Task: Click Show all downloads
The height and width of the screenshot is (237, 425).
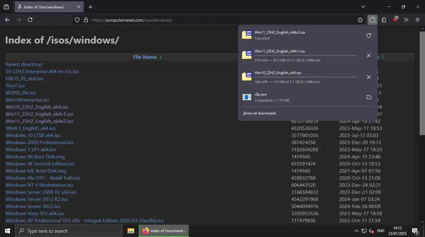Action: point(259,113)
